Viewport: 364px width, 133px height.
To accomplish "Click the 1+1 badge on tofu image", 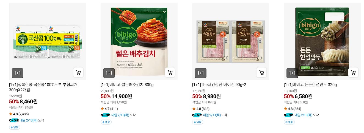I will tap(17, 73).
